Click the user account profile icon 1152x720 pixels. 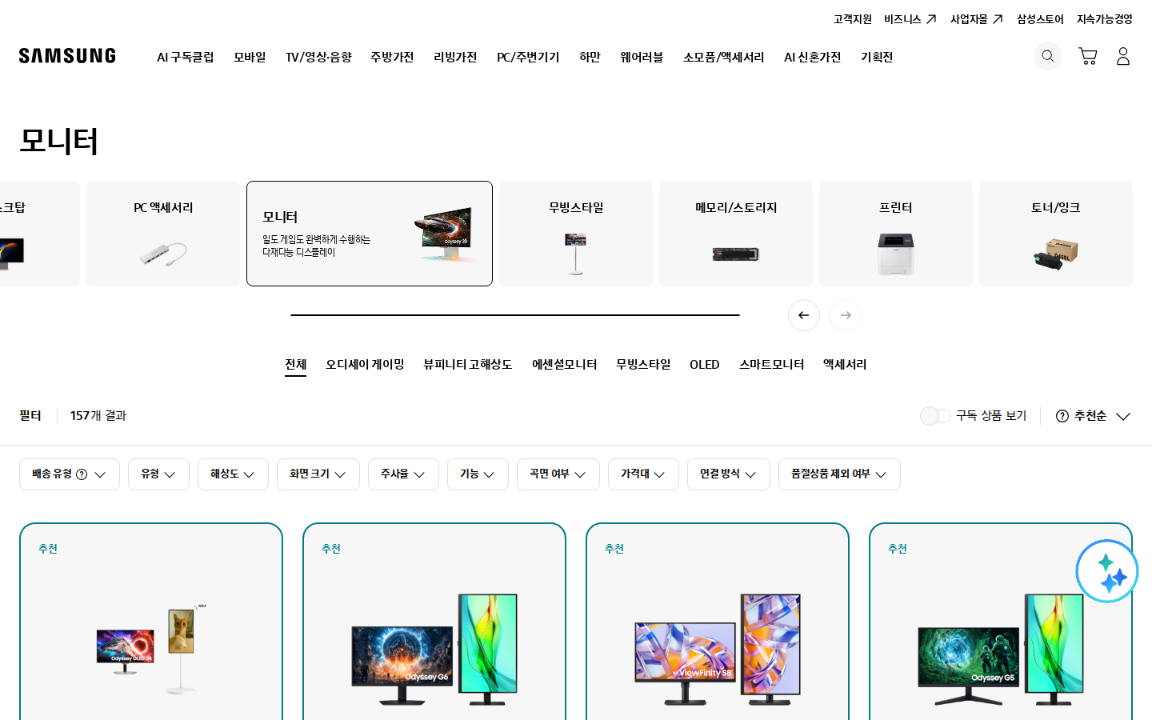point(1123,56)
